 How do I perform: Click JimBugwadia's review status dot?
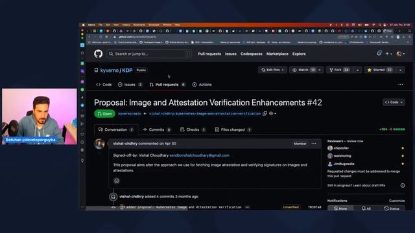click(403, 164)
